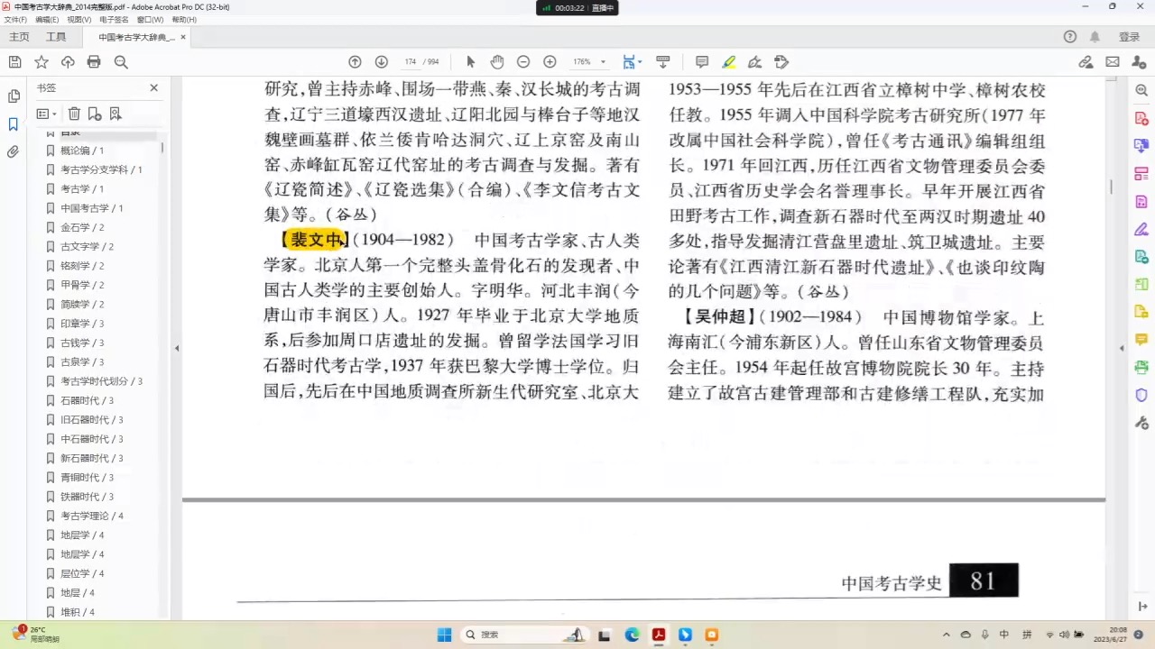Activate the Selection arrow tool
Viewport: 1155px width, 649px height.
pyautogui.click(x=470, y=62)
